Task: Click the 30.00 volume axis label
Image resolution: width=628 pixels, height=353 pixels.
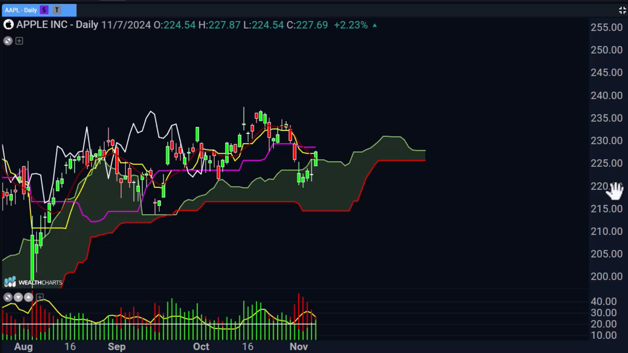Action: tap(603, 313)
